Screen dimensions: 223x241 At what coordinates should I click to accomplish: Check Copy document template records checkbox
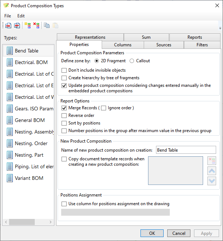pos(64,159)
